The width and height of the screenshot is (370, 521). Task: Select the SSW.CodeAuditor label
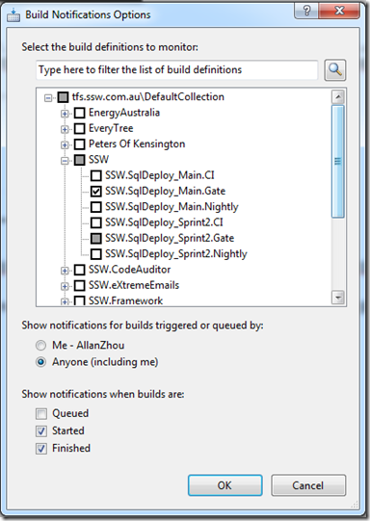130,270
